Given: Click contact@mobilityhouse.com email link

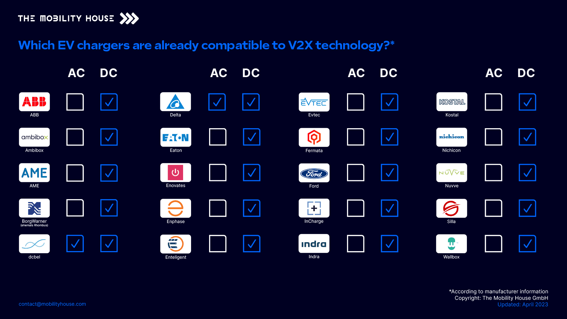Looking at the screenshot, I should [52, 304].
